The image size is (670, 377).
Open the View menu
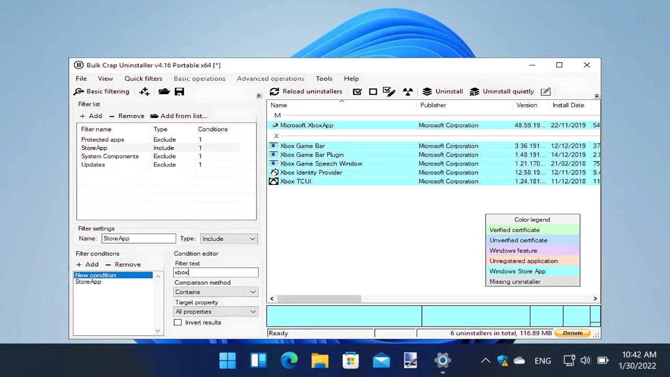click(105, 79)
